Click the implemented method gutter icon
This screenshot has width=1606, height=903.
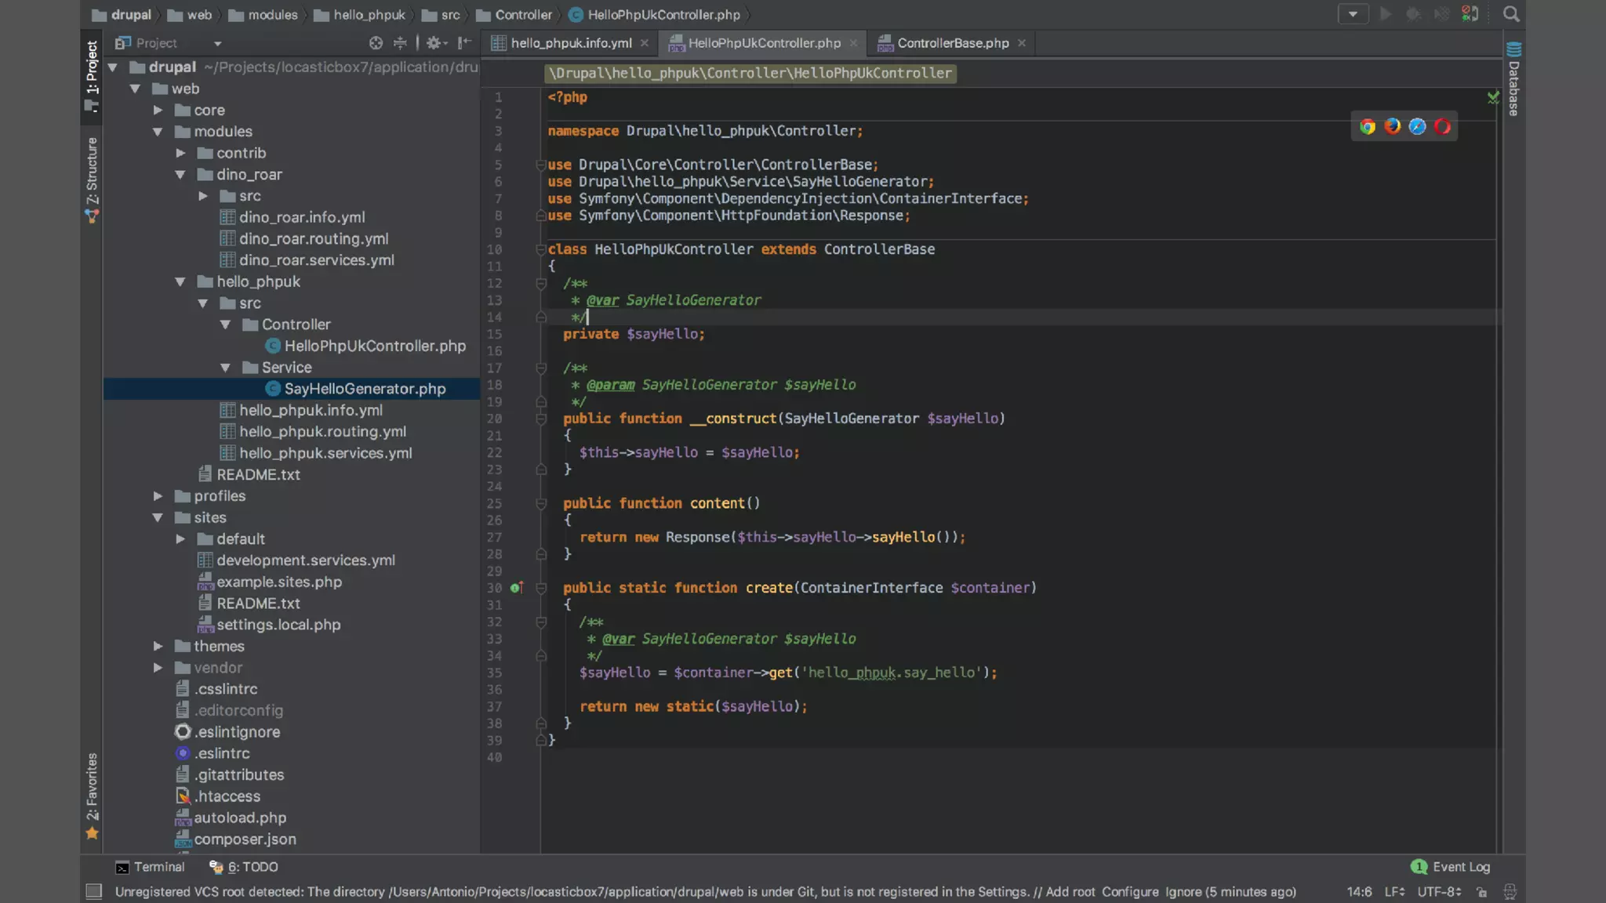click(x=516, y=588)
